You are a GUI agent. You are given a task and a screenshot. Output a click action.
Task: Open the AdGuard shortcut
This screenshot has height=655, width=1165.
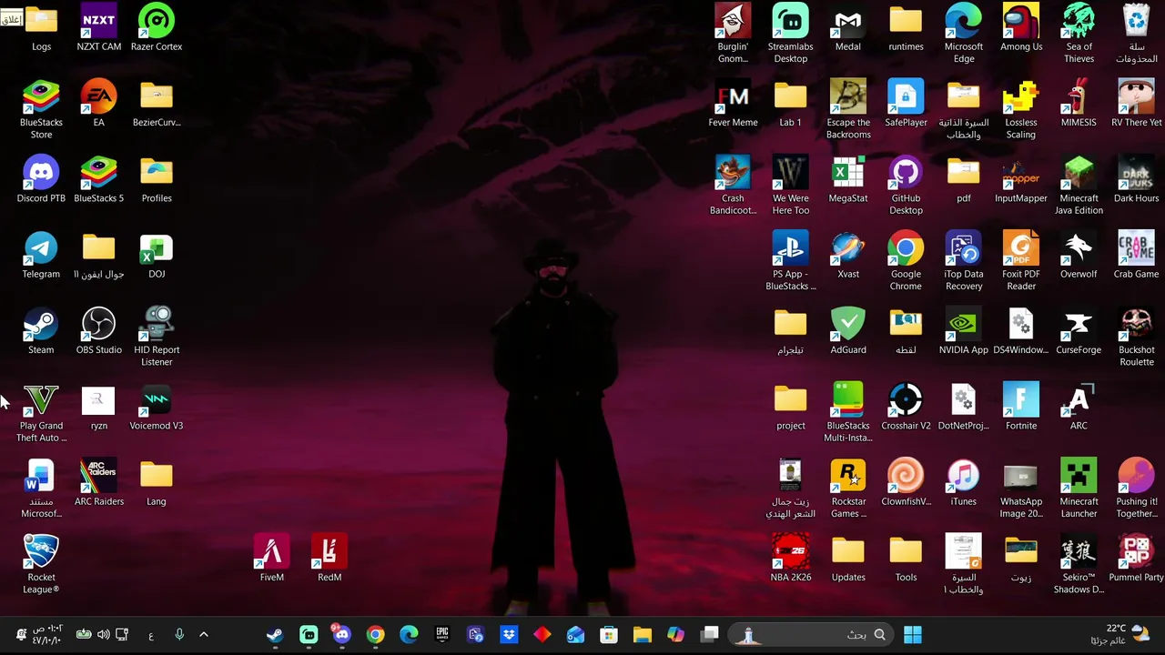[847, 332]
